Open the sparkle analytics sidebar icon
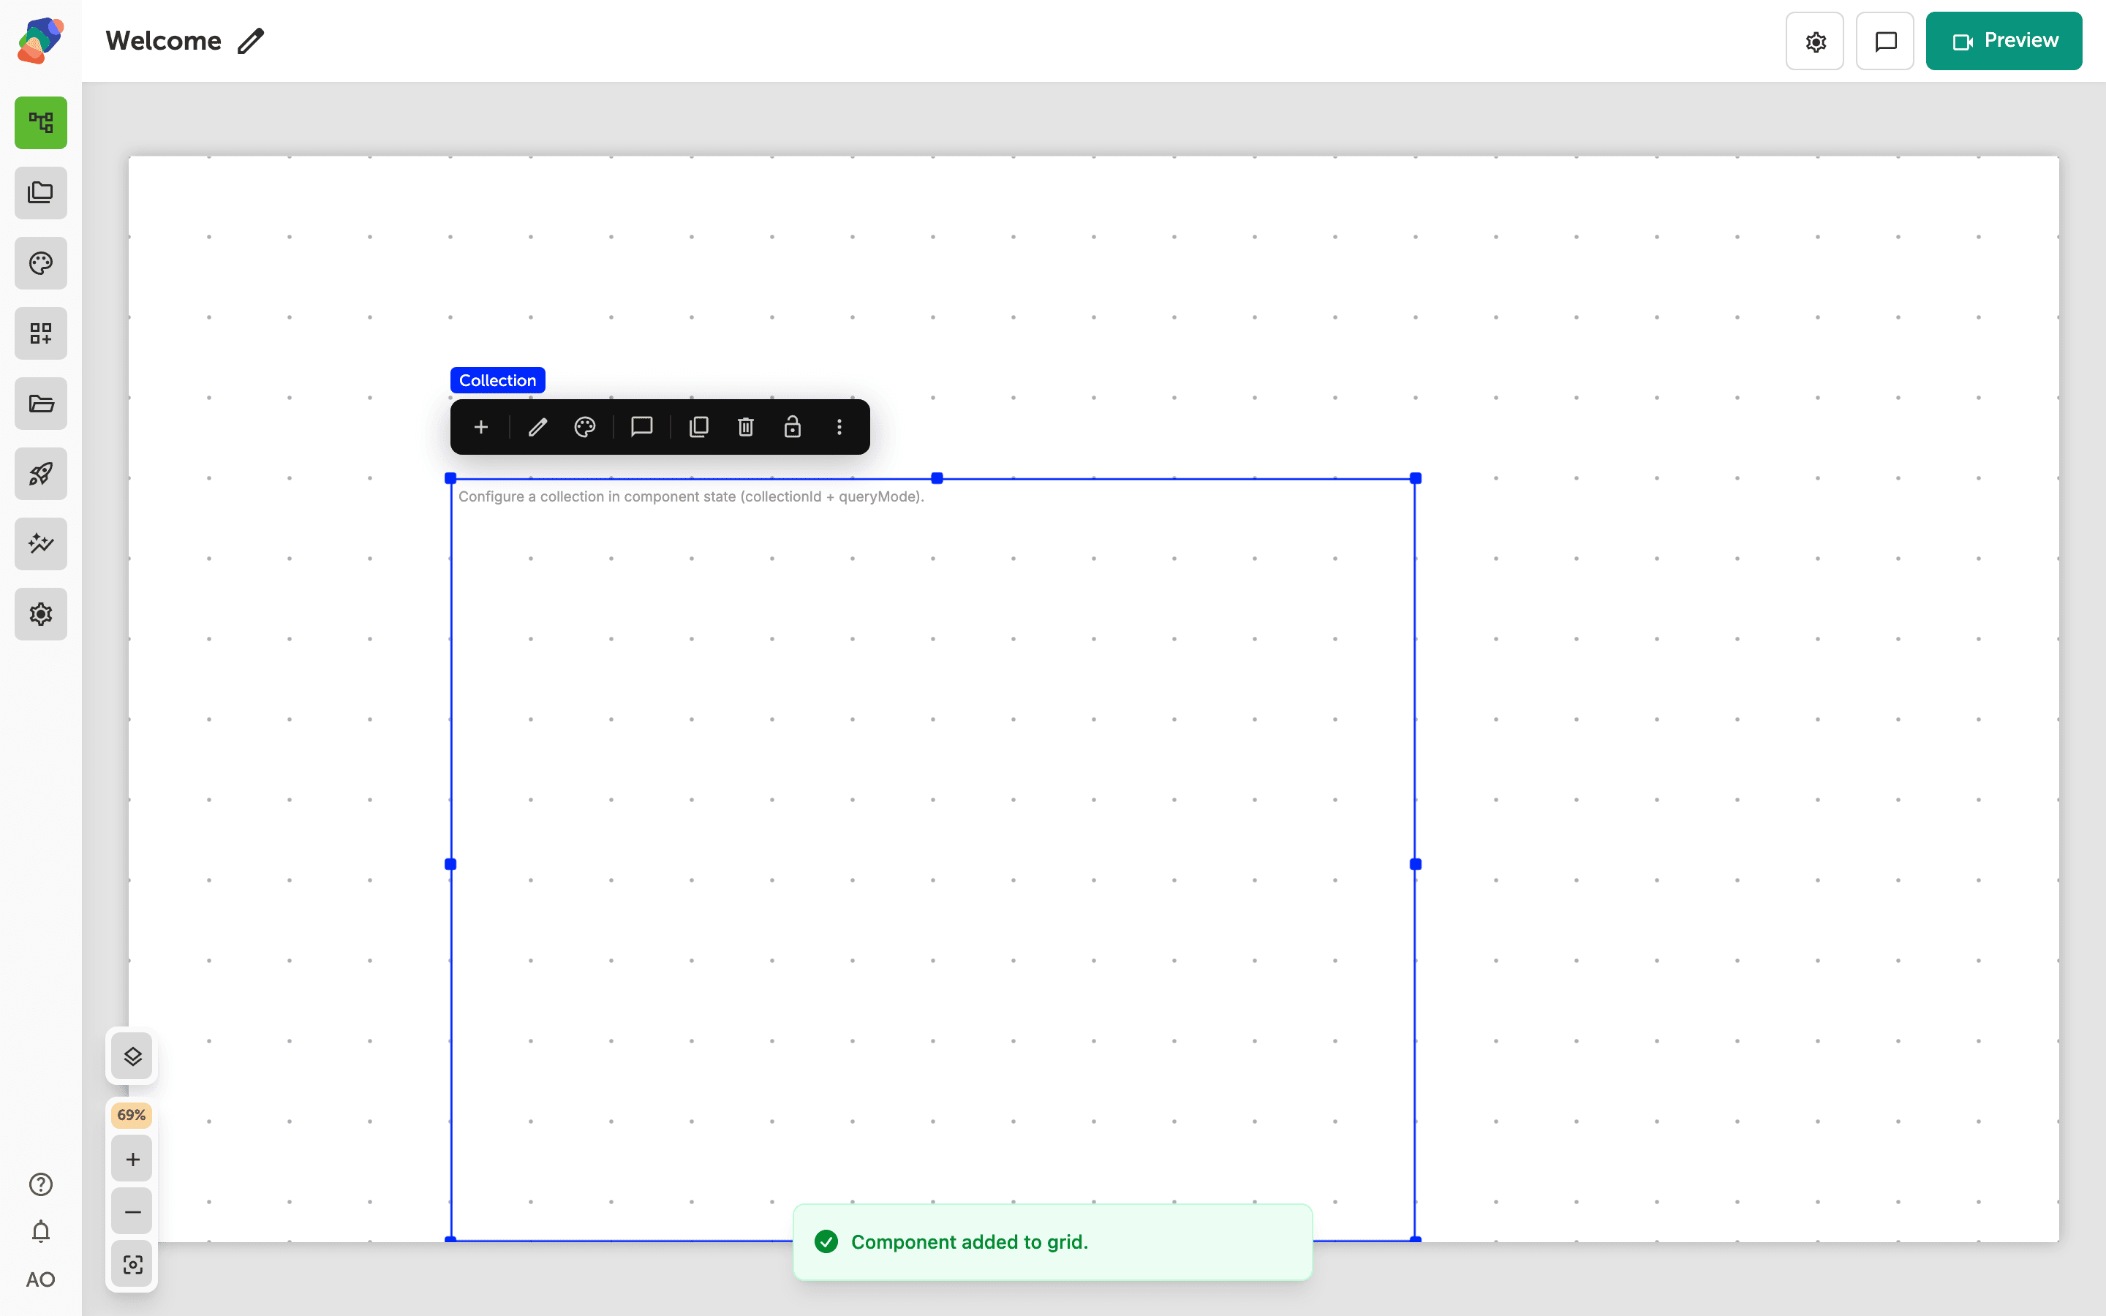The image size is (2106, 1316). click(x=41, y=544)
